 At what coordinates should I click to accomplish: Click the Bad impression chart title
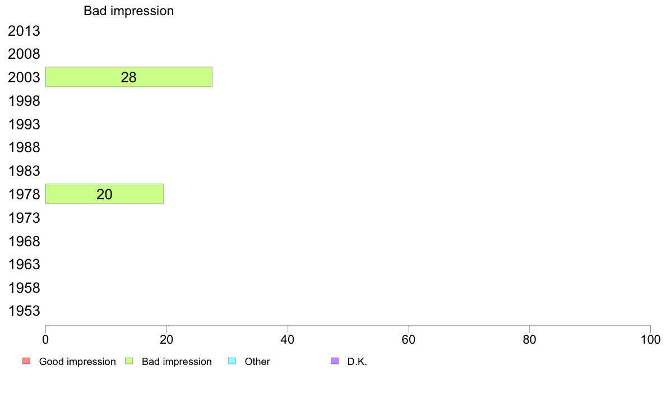[129, 11]
